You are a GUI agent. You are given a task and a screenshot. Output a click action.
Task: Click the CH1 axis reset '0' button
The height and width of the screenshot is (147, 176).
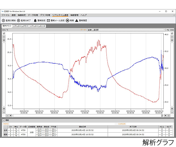pyautogui.click(x=4, y=37)
